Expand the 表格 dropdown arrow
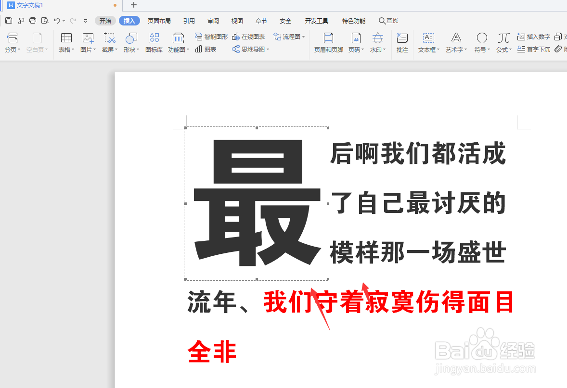Image resolution: width=567 pixels, height=388 pixels. click(73, 50)
